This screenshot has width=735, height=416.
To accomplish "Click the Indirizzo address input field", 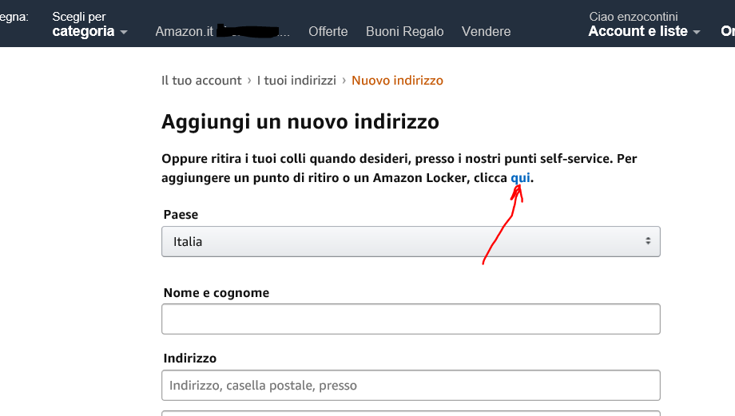I will [x=411, y=385].
